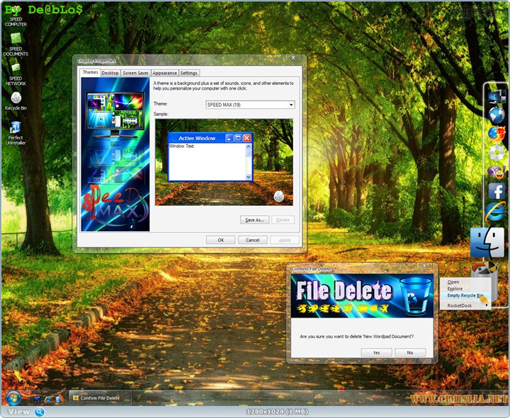Click the third quick launch icon

[x=57, y=398]
